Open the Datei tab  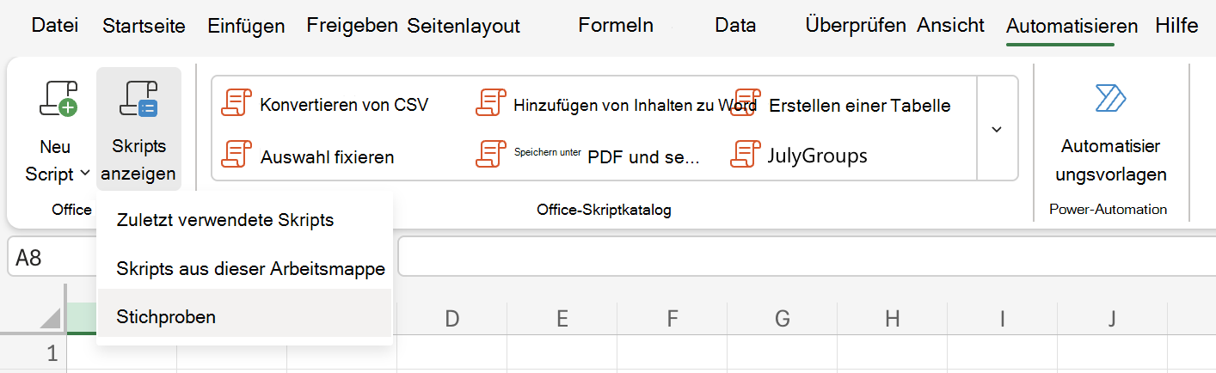(x=55, y=25)
